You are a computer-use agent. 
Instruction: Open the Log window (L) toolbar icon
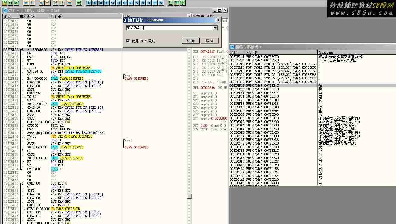89,3
